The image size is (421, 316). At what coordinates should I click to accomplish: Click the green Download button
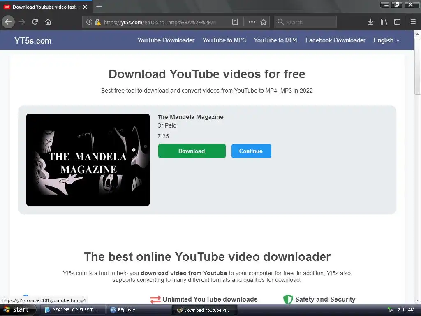coord(192,151)
